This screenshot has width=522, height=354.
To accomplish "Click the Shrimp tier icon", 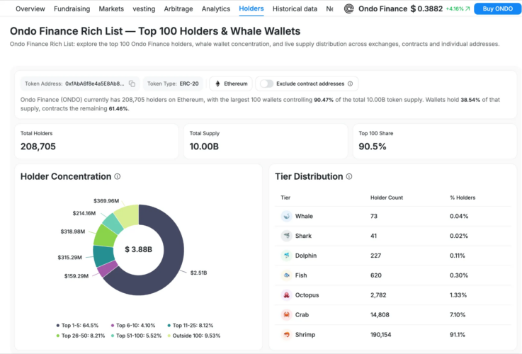I will (286, 334).
